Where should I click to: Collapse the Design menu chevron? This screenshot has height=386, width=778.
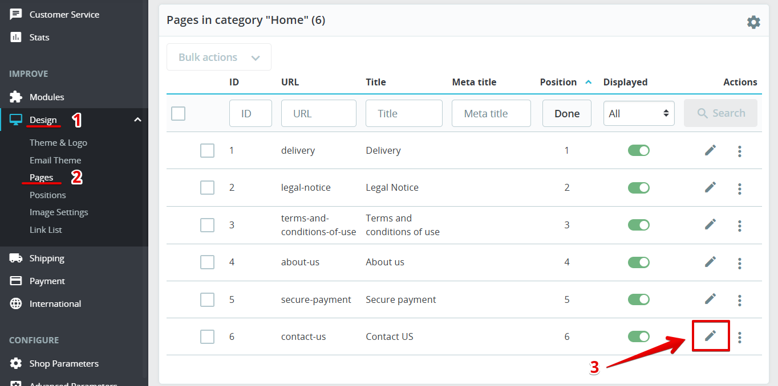pos(137,120)
